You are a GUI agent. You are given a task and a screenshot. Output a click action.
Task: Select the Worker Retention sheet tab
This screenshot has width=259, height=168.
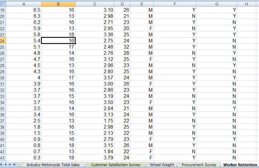pyautogui.click(x=240, y=165)
